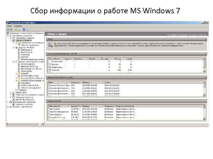
Task: Expand the Службы и приложения node
Action: (8, 107)
